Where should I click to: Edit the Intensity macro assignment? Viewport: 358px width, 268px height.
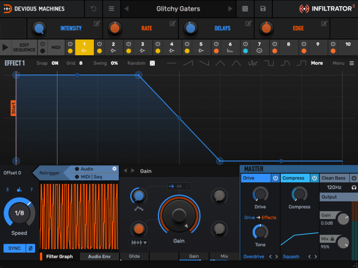click(97, 23)
